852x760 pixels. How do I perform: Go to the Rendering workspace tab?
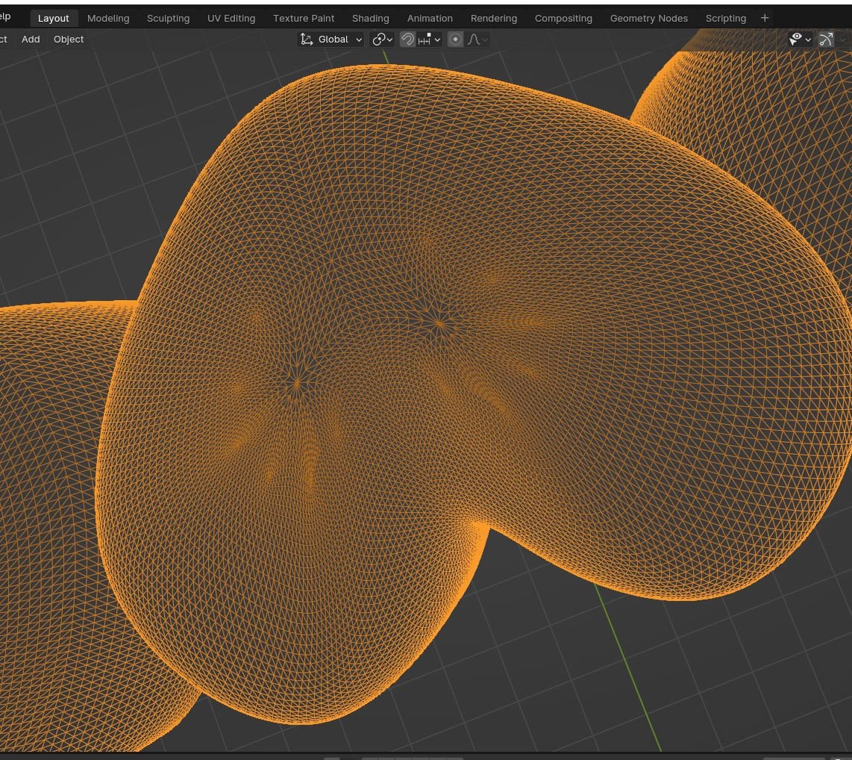coord(493,19)
